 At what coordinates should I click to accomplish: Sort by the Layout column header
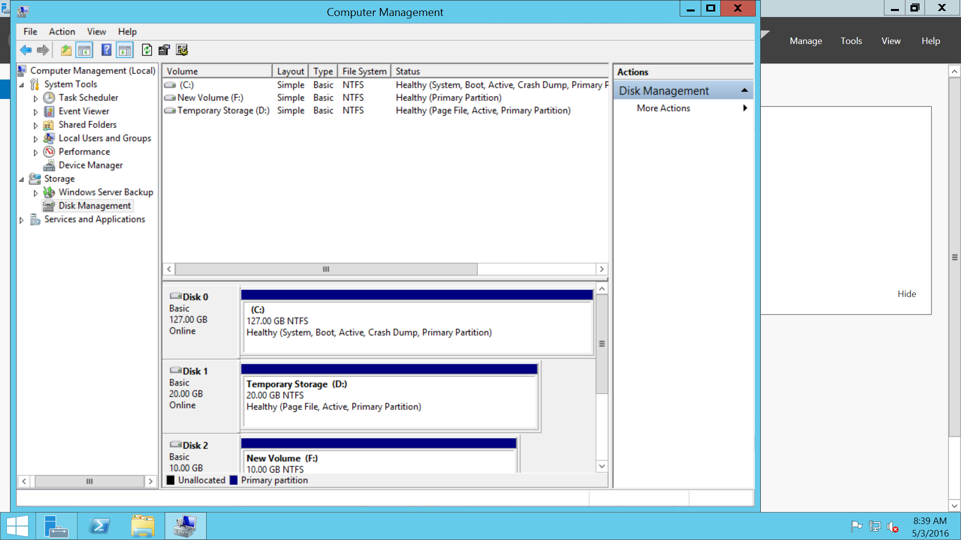290,71
